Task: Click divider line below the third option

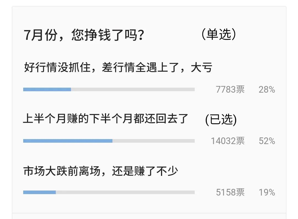Action: (x=149, y=213)
